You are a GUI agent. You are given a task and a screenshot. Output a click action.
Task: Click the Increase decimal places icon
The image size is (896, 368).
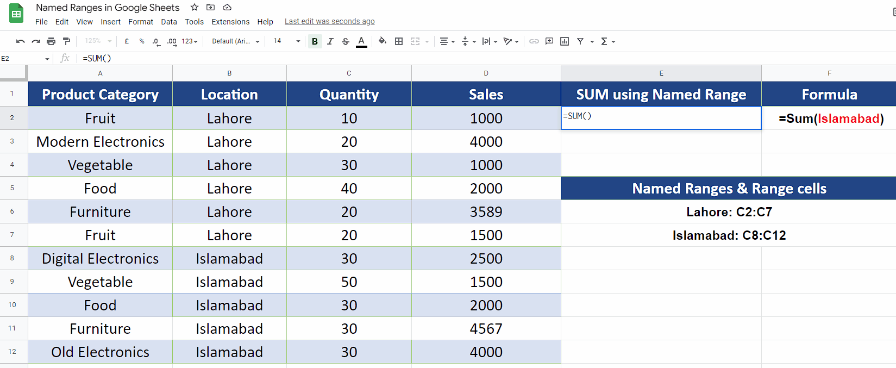(x=172, y=41)
